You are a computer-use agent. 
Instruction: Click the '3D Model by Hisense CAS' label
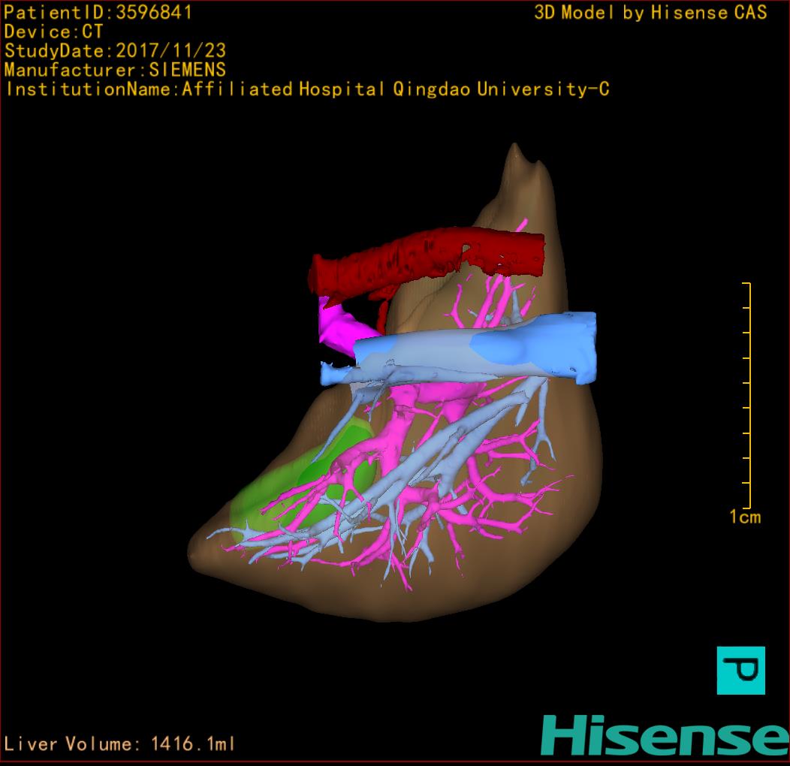coord(650,13)
